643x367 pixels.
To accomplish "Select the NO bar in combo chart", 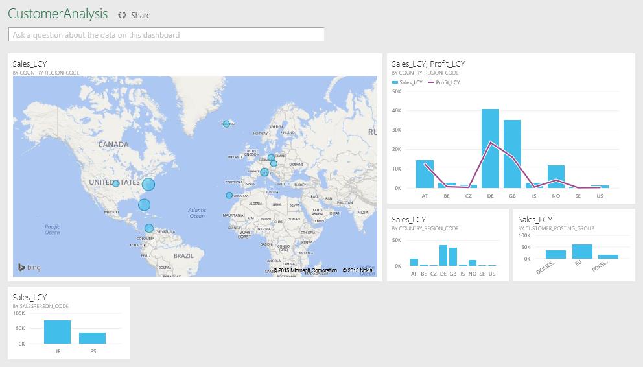I will [x=556, y=177].
